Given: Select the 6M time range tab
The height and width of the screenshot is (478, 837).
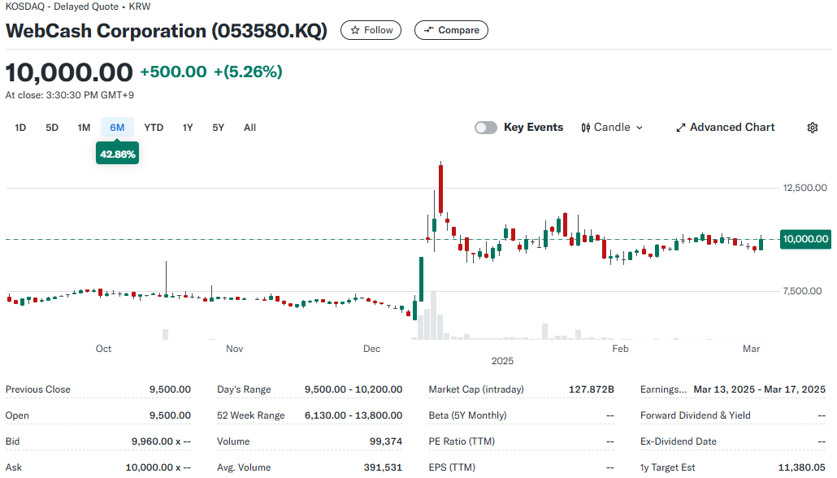Looking at the screenshot, I should pos(117,128).
